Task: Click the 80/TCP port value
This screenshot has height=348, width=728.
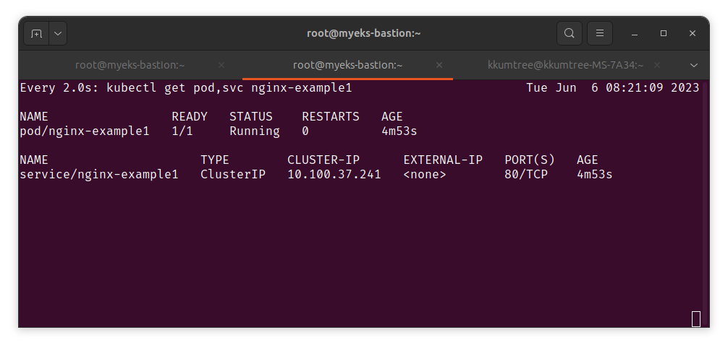Action: [526, 175]
